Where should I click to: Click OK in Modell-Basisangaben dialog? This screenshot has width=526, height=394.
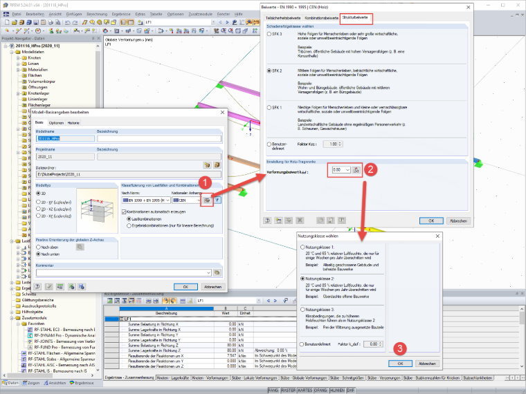pyautogui.click(x=185, y=287)
